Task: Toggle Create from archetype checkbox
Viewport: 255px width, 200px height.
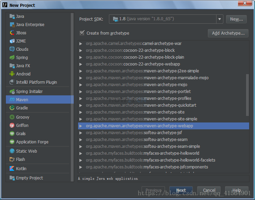Action: pyautogui.click(x=82, y=33)
